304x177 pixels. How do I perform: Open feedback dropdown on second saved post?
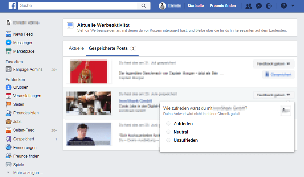[x=273, y=95]
